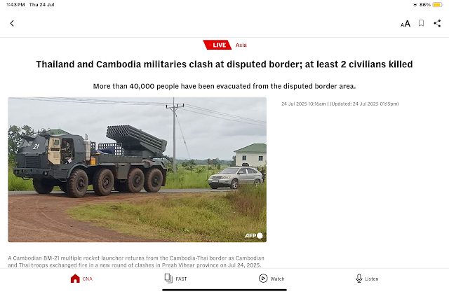449x294 pixels.
Task: Tap the Listen microphone icon
Action: click(x=358, y=279)
